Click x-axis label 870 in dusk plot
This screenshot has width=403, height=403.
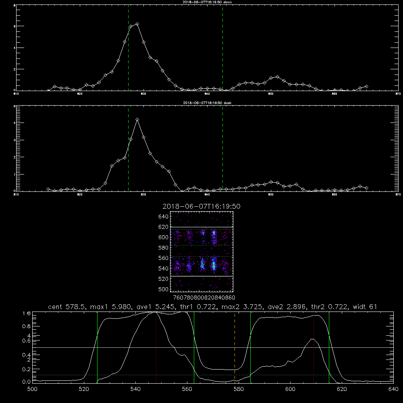coord(398,195)
